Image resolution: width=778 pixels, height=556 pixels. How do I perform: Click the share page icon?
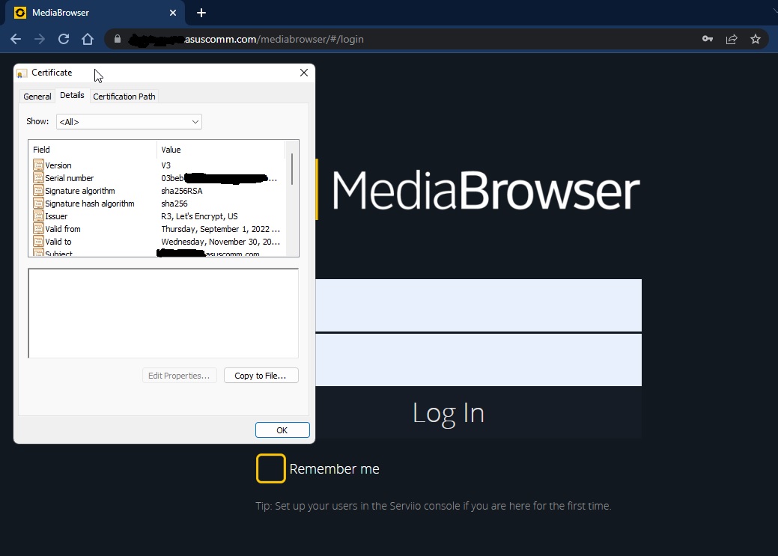732,39
